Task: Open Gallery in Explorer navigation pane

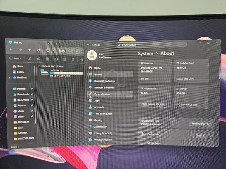Action: 18,72
